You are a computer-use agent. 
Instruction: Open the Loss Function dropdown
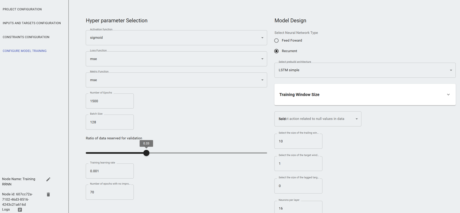[x=176, y=59]
